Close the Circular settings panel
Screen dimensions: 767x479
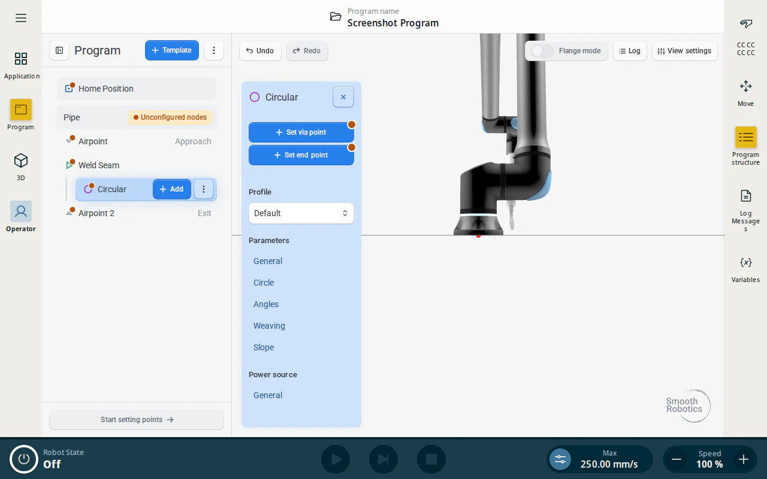(x=343, y=97)
